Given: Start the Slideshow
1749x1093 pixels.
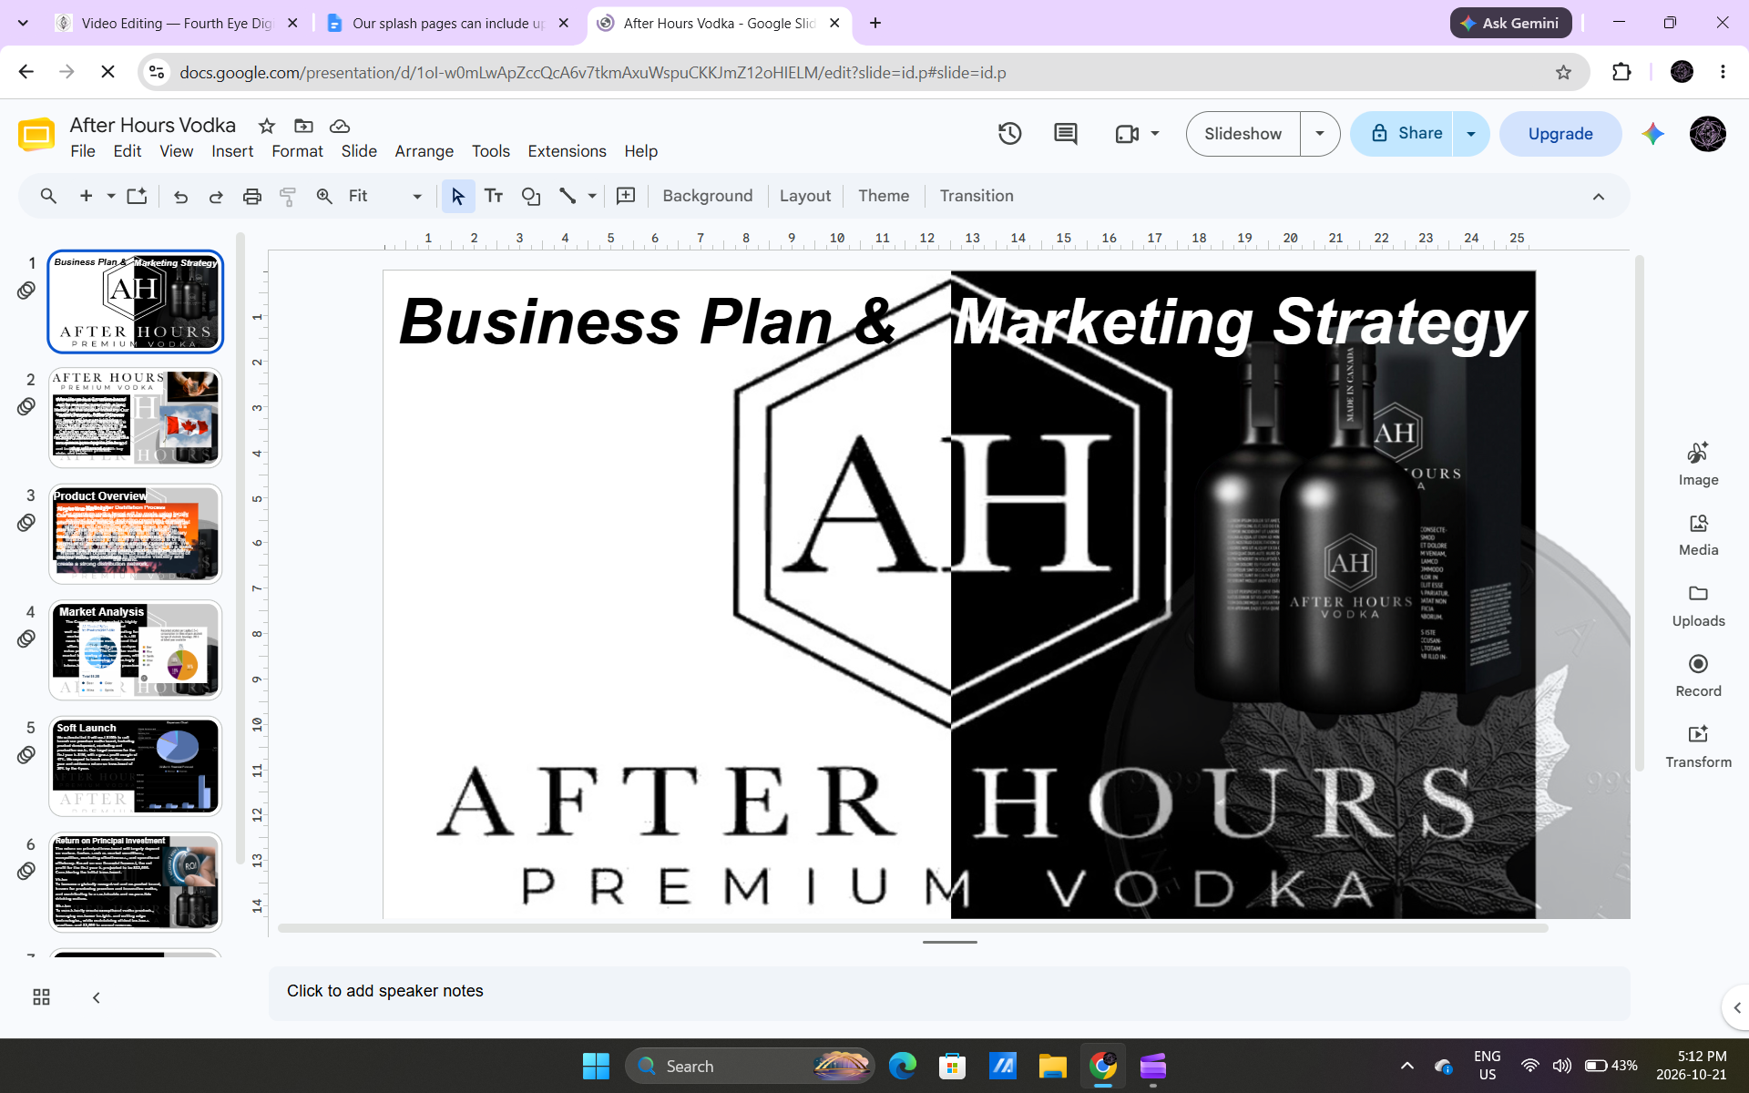Looking at the screenshot, I should tap(1243, 134).
